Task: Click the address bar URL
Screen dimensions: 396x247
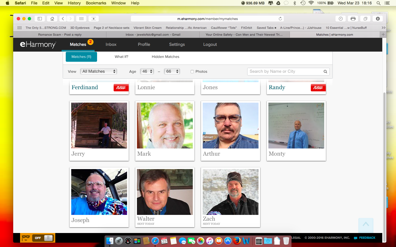Action: click(207, 19)
